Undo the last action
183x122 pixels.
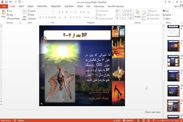tap(10, 2)
